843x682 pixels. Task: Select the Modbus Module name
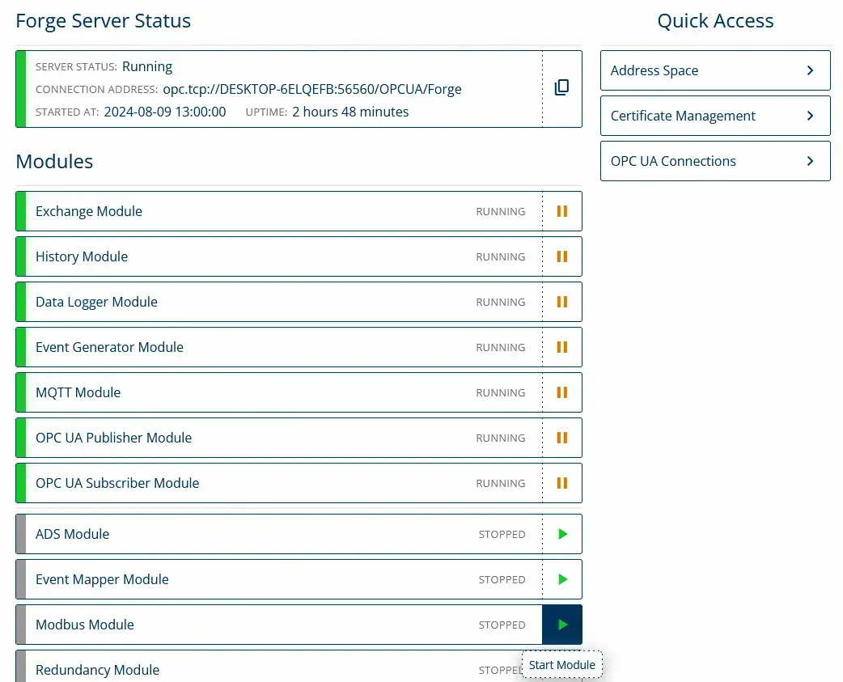(x=84, y=625)
